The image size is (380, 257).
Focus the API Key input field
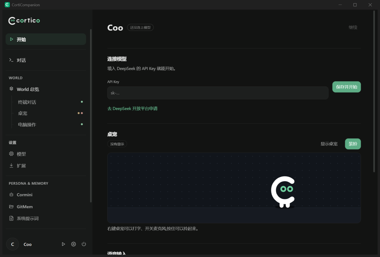click(218, 93)
